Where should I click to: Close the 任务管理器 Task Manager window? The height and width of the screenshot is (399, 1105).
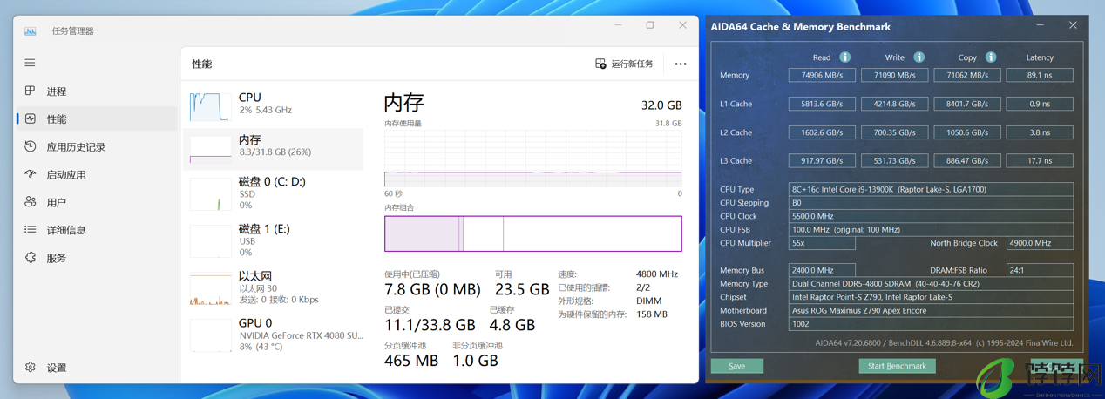click(682, 26)
